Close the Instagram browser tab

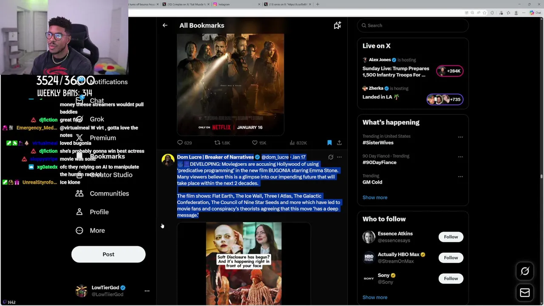[x=259, y=4]
